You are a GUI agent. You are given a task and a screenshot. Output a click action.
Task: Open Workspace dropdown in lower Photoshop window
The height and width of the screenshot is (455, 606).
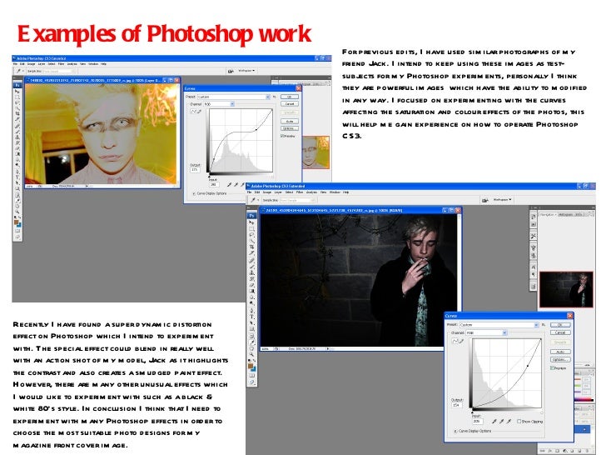coord(502,200)
